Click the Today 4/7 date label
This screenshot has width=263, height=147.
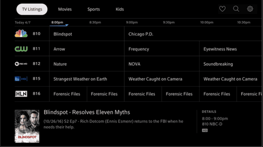(23, 23)
